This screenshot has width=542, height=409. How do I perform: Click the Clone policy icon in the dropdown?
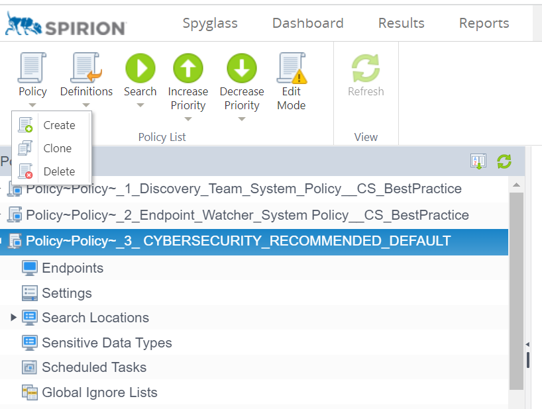[x=25, y=148]
